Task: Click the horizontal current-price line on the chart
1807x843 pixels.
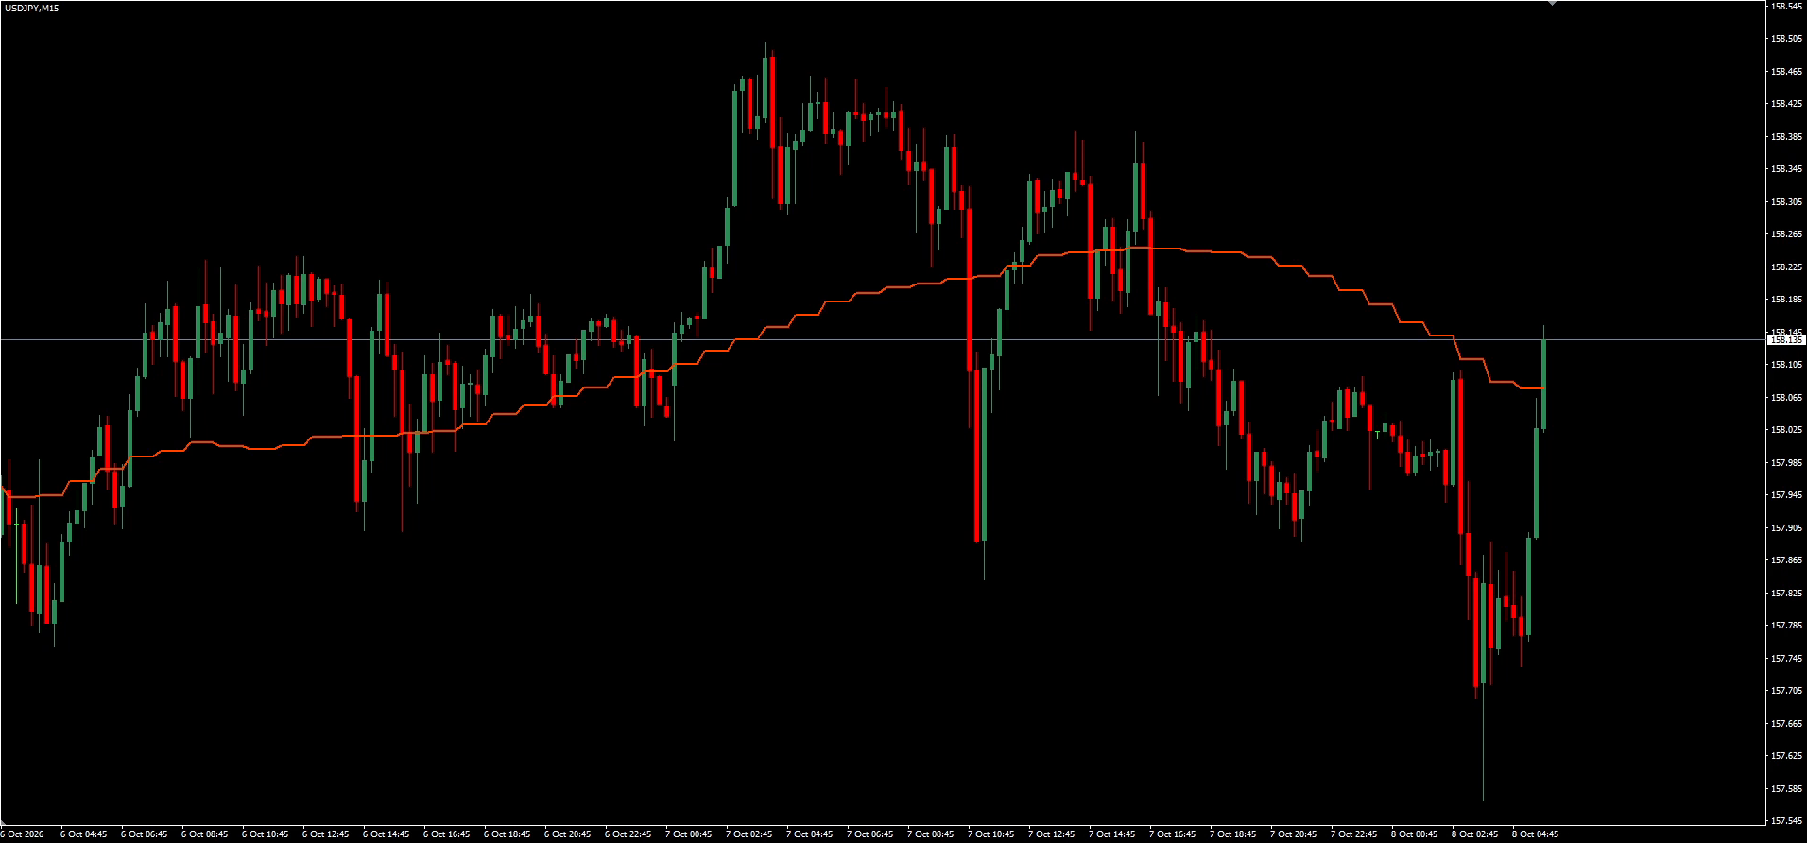Action: [x=882, y=339]
